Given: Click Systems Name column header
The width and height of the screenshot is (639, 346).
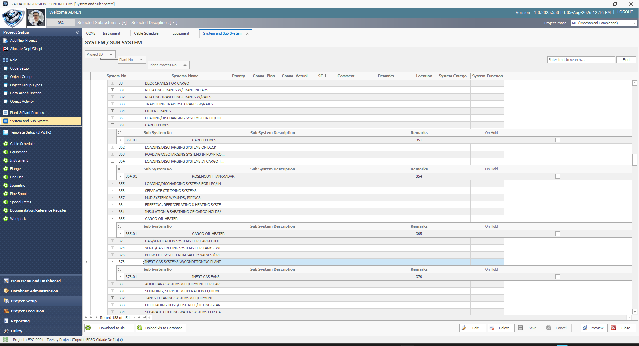Looking at the screenshot, I should coord(185,76).
